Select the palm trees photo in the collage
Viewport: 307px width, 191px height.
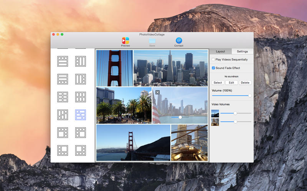click(x=124, y=105)
